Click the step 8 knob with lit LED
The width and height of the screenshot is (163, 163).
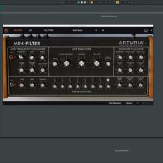pos(108,86)
